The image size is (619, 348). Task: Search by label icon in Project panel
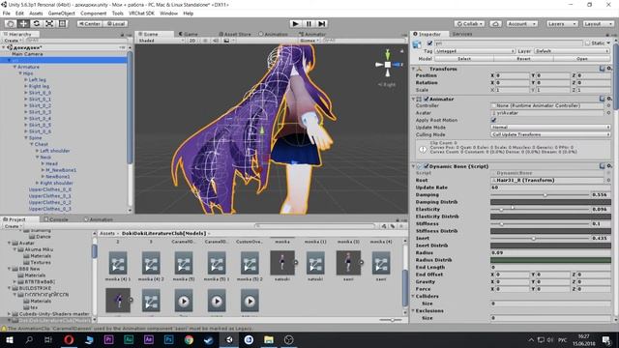point(393,226)
